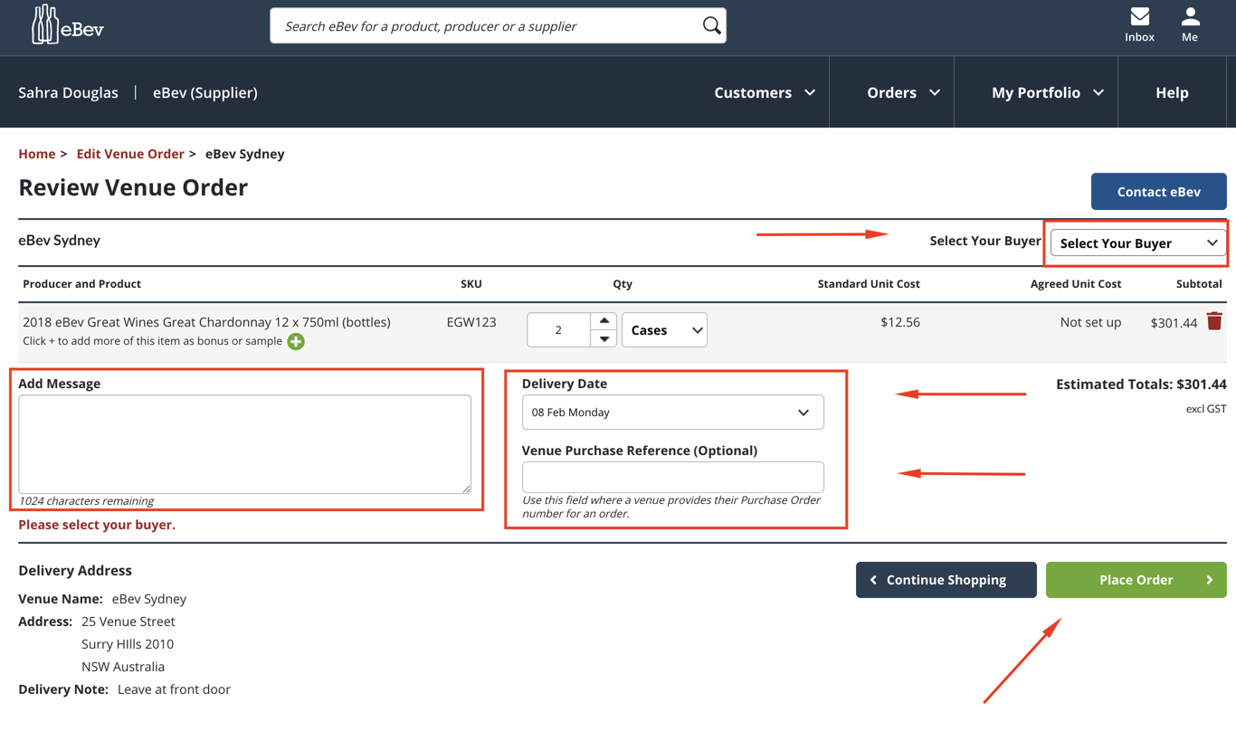Click the 'Producer and Product' column header
Viewport: 1236px width, 731px height.
(81, 284)
